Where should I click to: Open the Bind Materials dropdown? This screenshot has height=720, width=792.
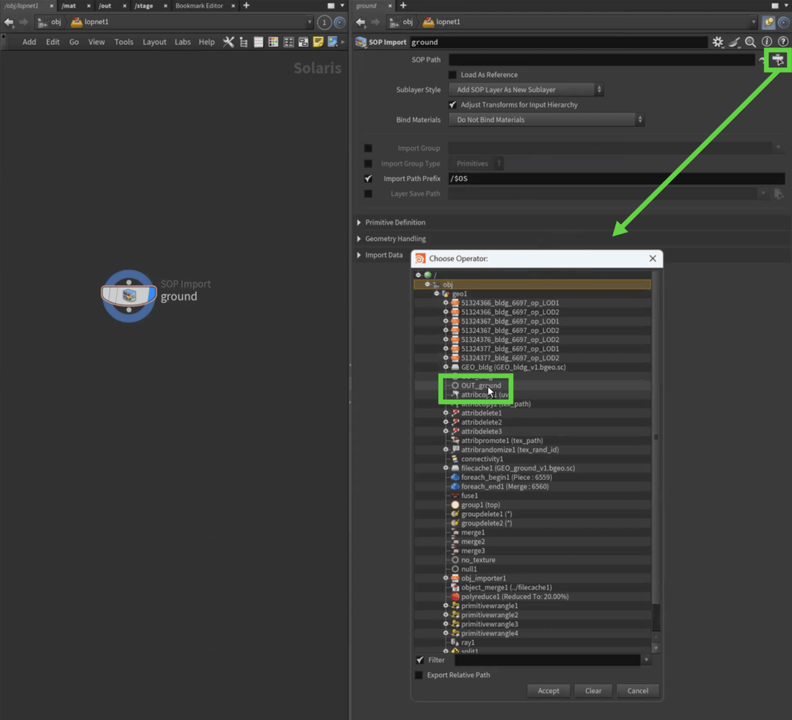pos(546,120)
